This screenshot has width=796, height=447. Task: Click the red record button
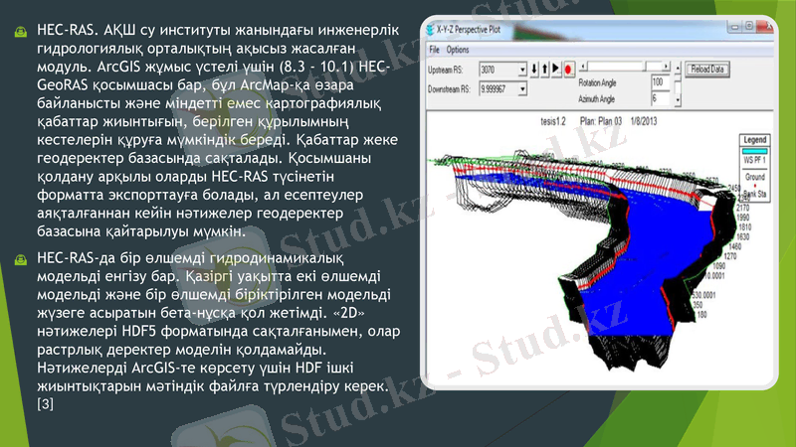click(x=568, y=69)
